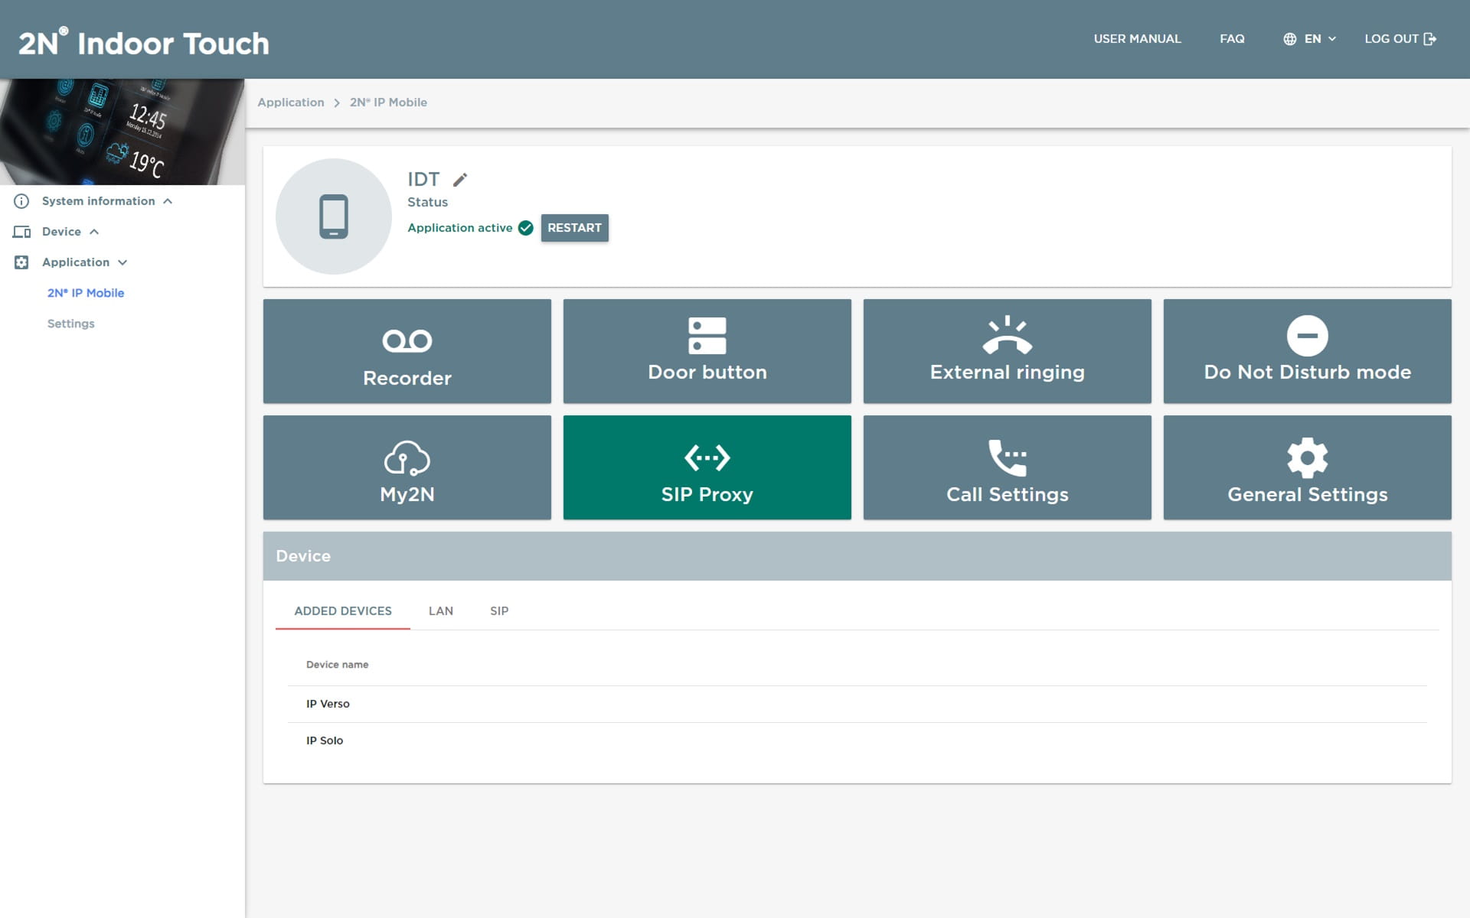The image size is (1470, 918).
Task: Select the IP Solo device row
Action: [x=857, y=741]
